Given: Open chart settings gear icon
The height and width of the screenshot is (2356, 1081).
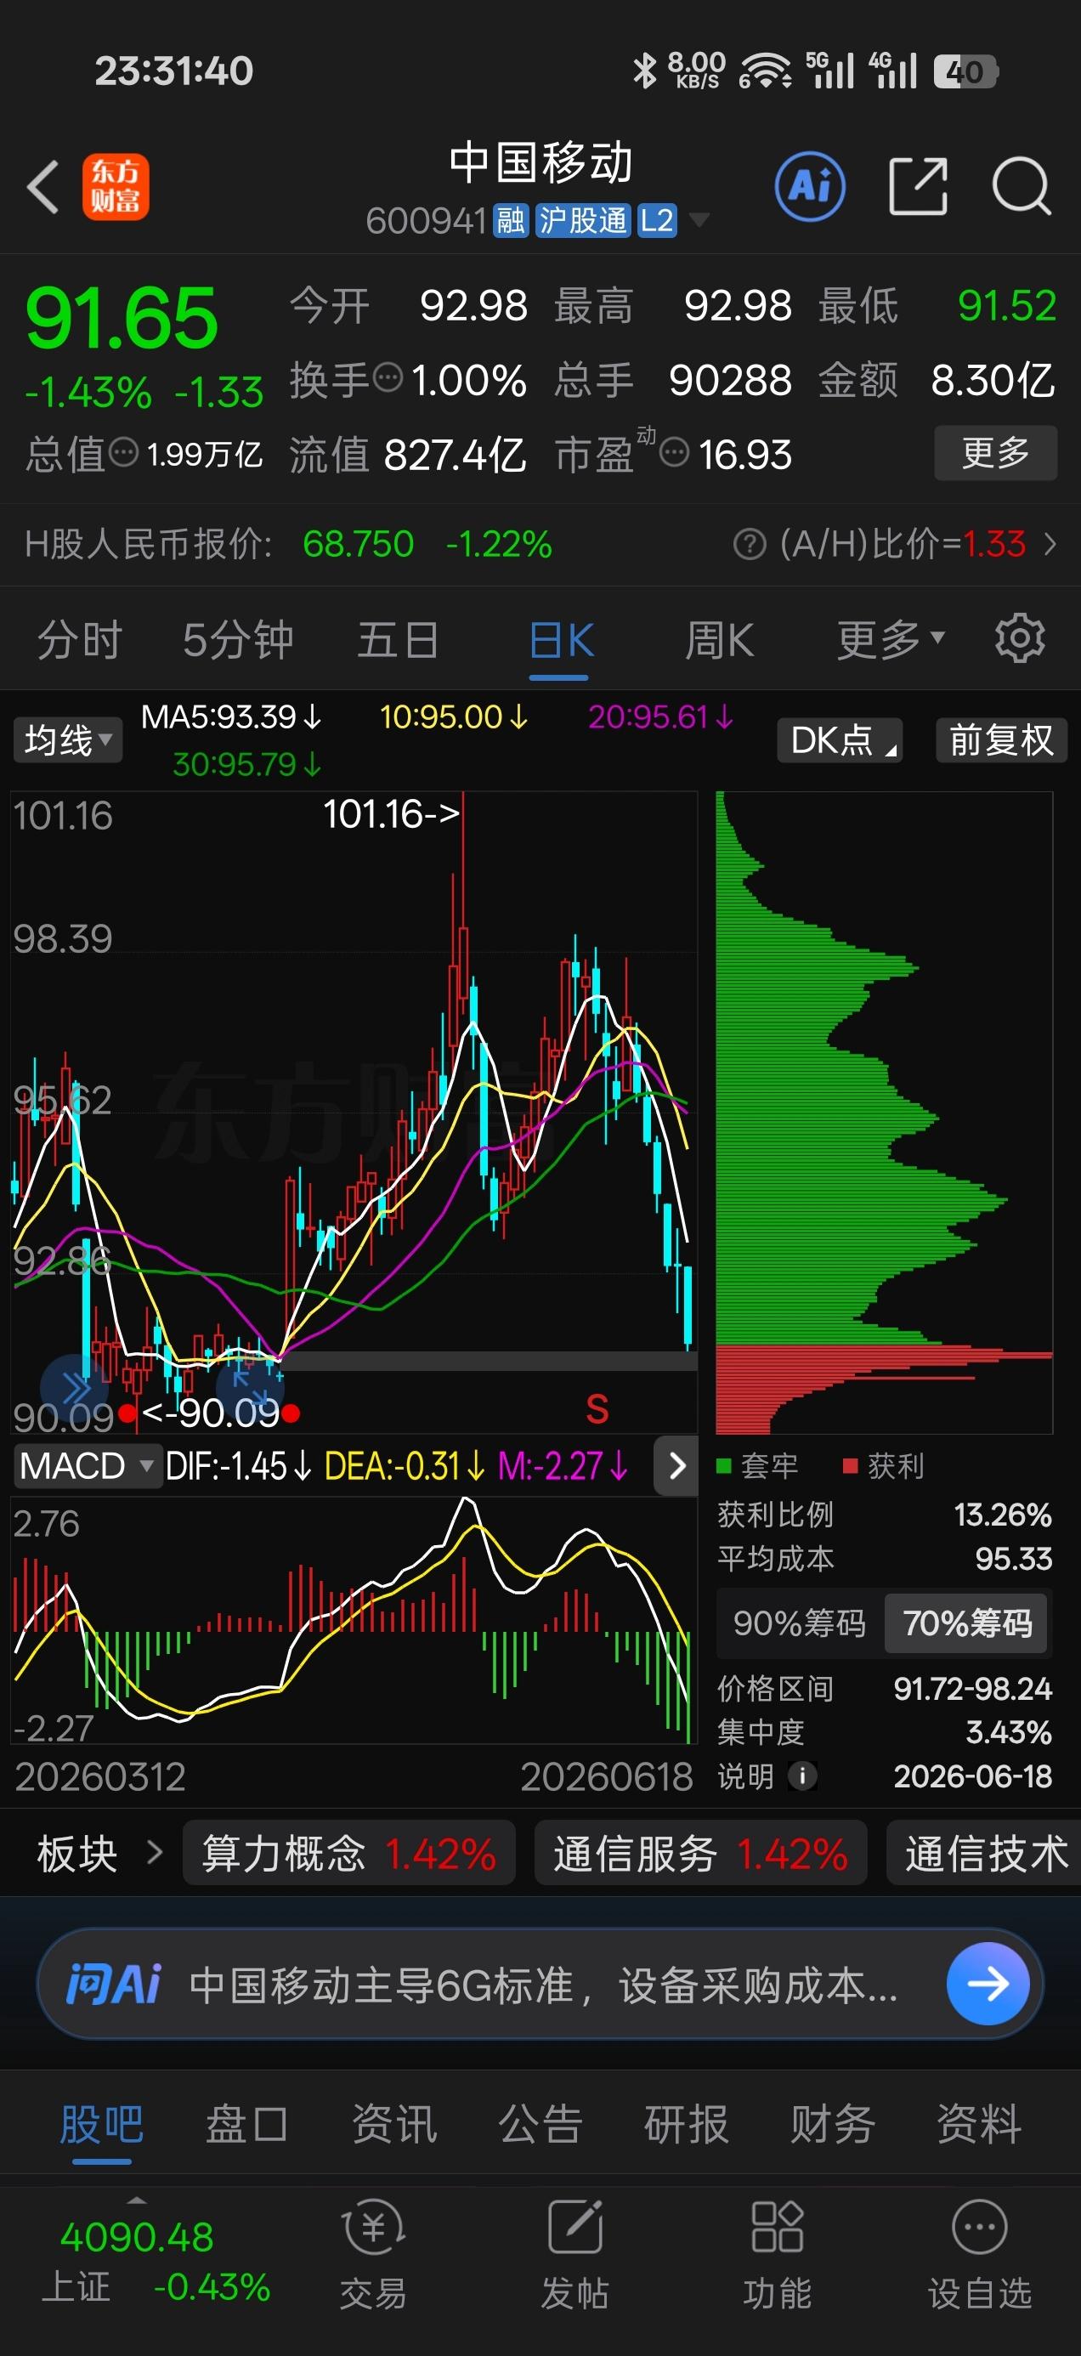Looking at the screenshot, I should [x=1020, y=638].
